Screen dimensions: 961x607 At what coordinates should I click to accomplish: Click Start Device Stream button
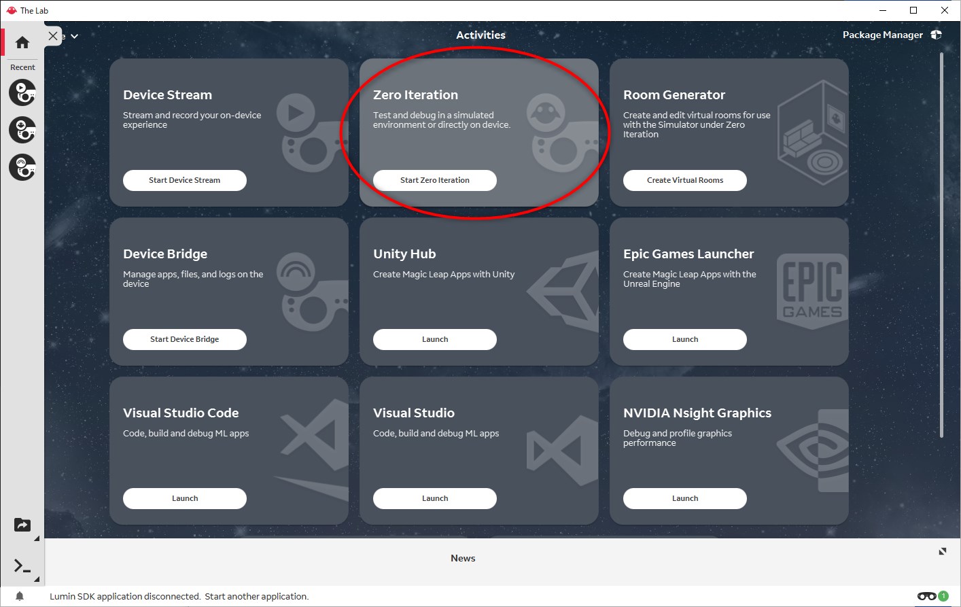185,180
